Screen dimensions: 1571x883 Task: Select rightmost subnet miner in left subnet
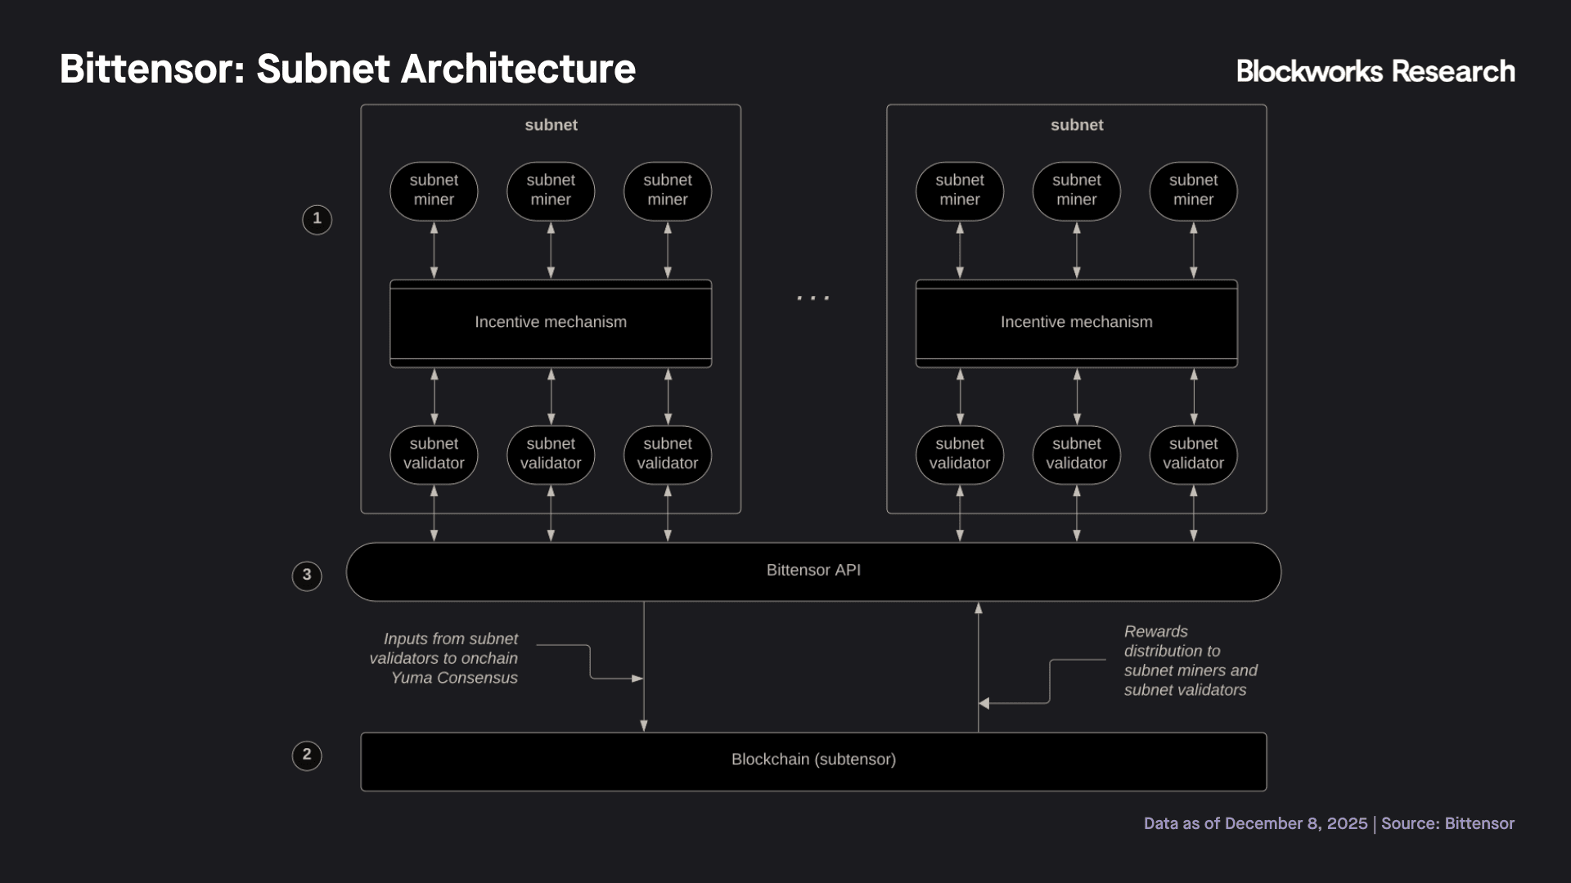click(668, 190)
